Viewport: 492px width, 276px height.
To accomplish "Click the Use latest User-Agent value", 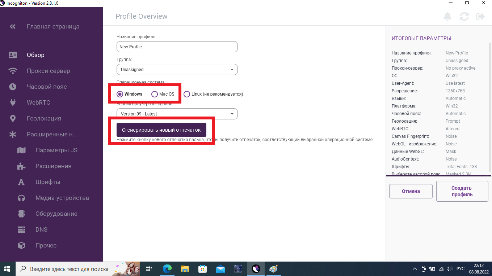I will click(x=455, y=83).
